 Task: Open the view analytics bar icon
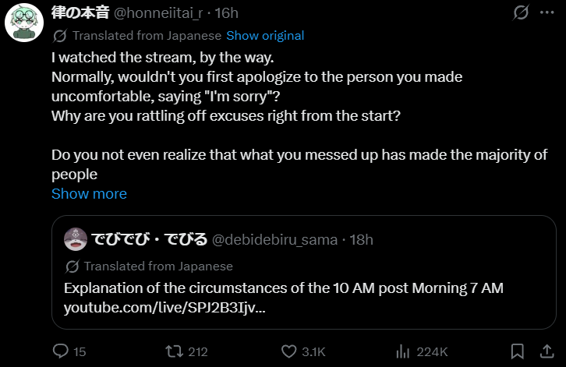403,351
